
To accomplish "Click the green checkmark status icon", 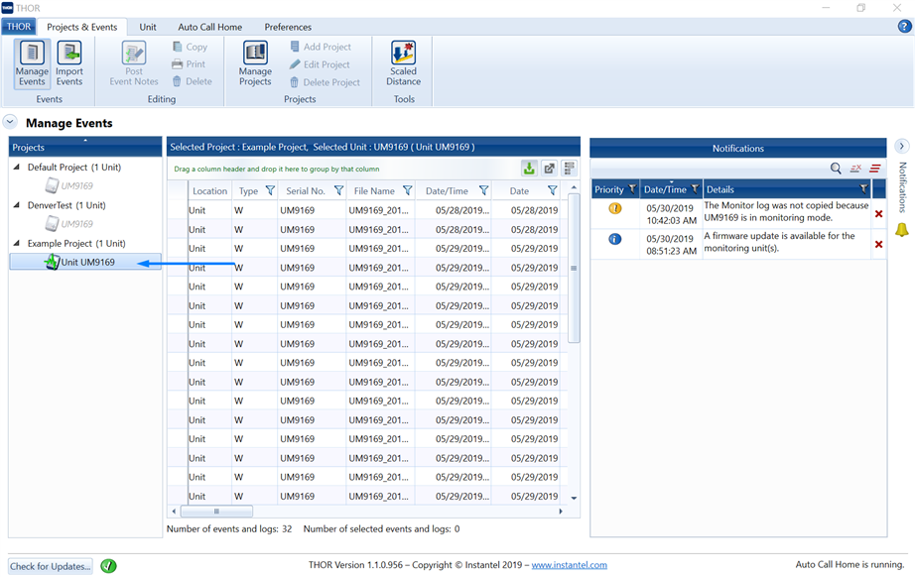I will pyautogui.click(x=108, y=566).
